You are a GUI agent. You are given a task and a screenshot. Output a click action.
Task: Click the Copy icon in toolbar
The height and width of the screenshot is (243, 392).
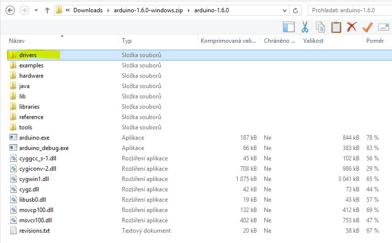[320, 27]
